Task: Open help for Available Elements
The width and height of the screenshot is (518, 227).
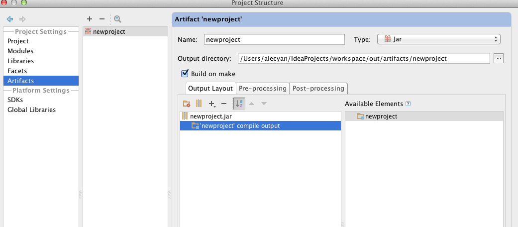Action: click(x=408, y=104)
